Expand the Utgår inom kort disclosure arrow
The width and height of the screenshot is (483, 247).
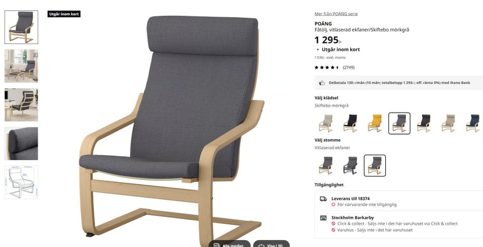coord(318,50)
